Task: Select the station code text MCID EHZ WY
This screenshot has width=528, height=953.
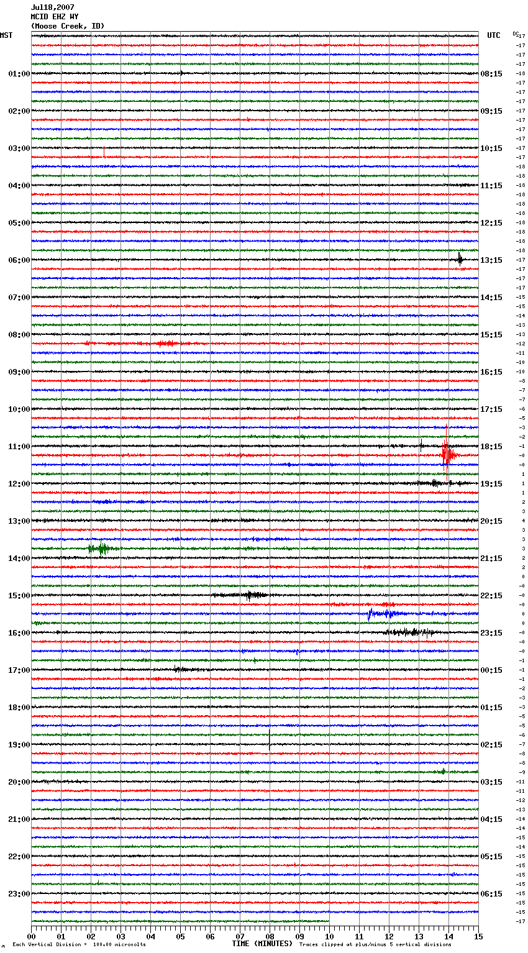Action: pyautogui.click(x=54, y=17)
